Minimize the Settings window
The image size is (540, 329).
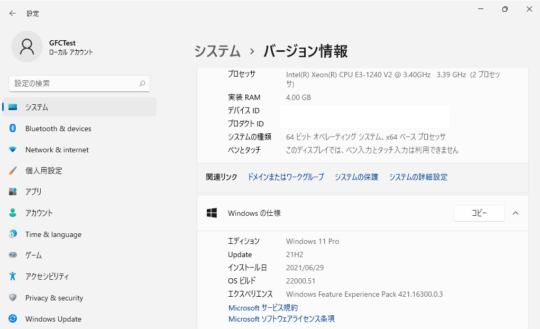481,9
